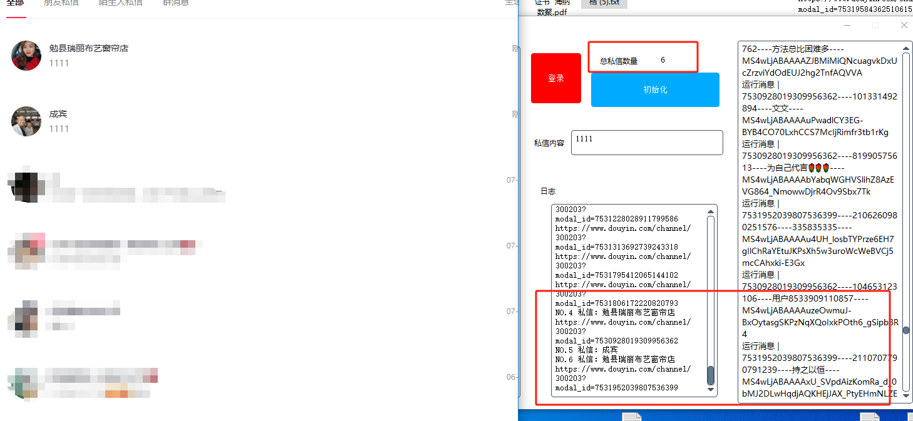
Task: Click 1111 preview under 勉县瑞丽布艺窗帘店
Action: pos(59,63)
